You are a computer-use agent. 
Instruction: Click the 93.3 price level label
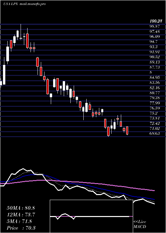pyautogui.click(x=153, y=47)
